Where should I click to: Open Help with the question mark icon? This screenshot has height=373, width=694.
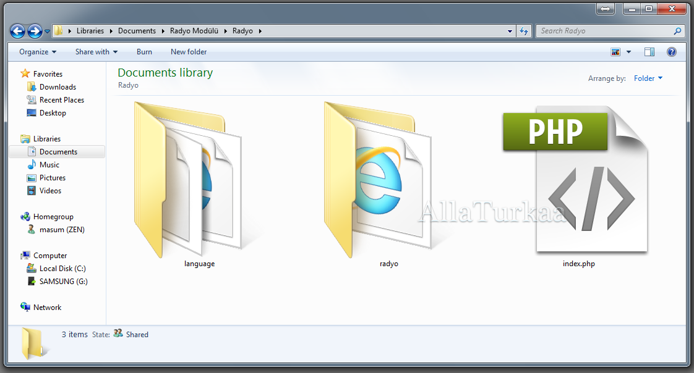(671, 52)
